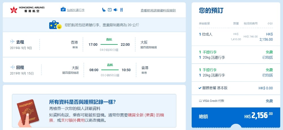Click the power outlet amenity icon
283x130 pixels.
click(115, 10)
